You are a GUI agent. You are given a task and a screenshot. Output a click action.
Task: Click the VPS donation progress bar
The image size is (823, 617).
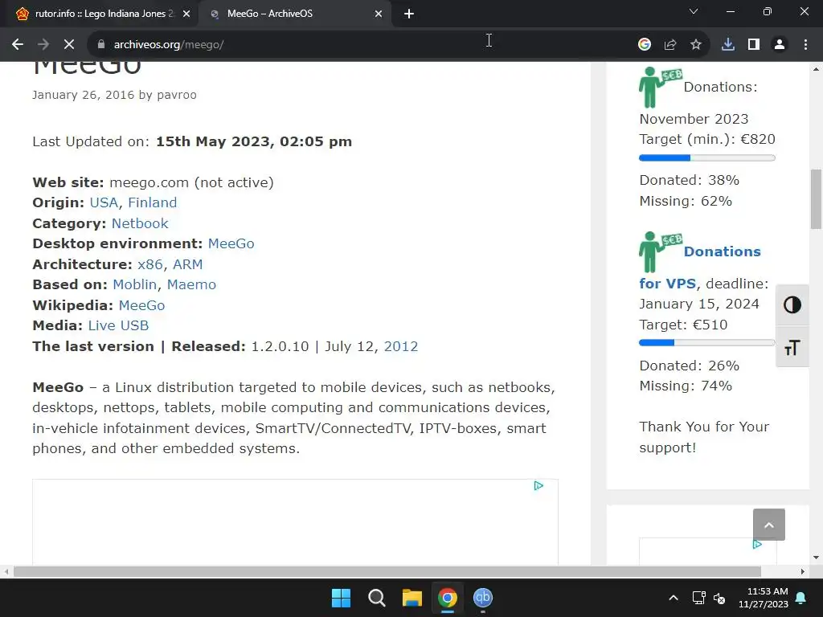[x=707, y=343]
